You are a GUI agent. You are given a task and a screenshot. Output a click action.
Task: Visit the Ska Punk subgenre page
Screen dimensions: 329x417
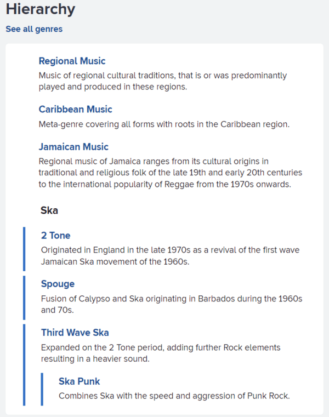tap(79, 381)
